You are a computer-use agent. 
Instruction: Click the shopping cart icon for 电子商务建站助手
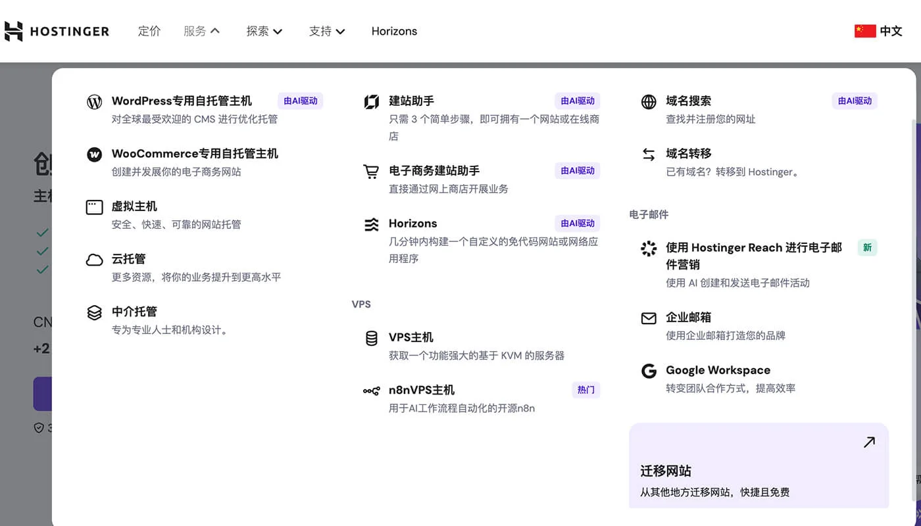pos(371,172)
